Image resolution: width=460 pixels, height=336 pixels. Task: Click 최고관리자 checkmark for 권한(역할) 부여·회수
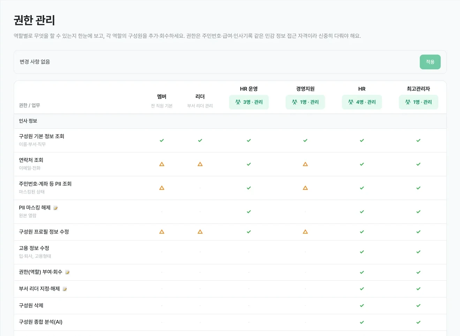(x=418, y=272)
